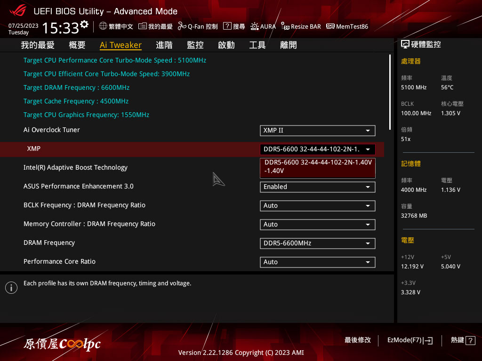This screenshot has height=361, width=482.
Task: Switch to the 離開 tab
Action: coord(289,45)
